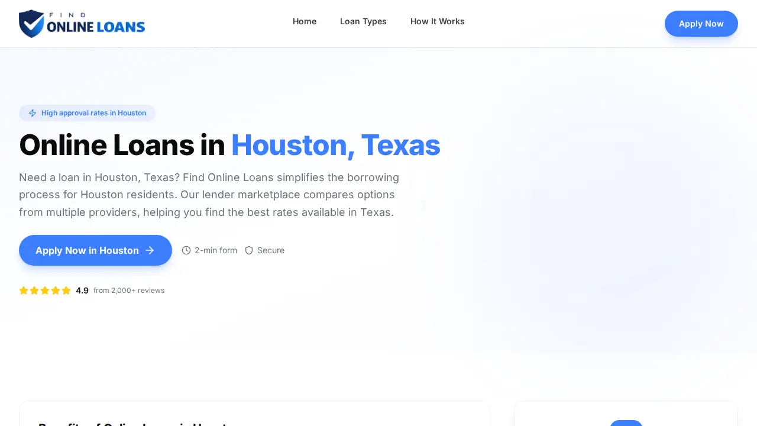Click the 4.9 rating score
757x426 pixels.
click(x=82, y=291)
